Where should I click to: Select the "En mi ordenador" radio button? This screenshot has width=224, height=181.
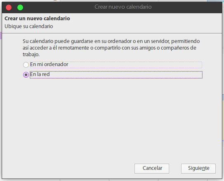(x=26, y=65)
